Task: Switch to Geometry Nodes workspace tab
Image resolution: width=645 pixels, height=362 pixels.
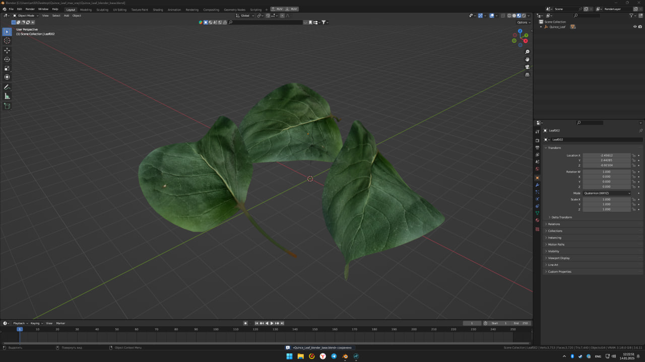Action: point(234,10)
